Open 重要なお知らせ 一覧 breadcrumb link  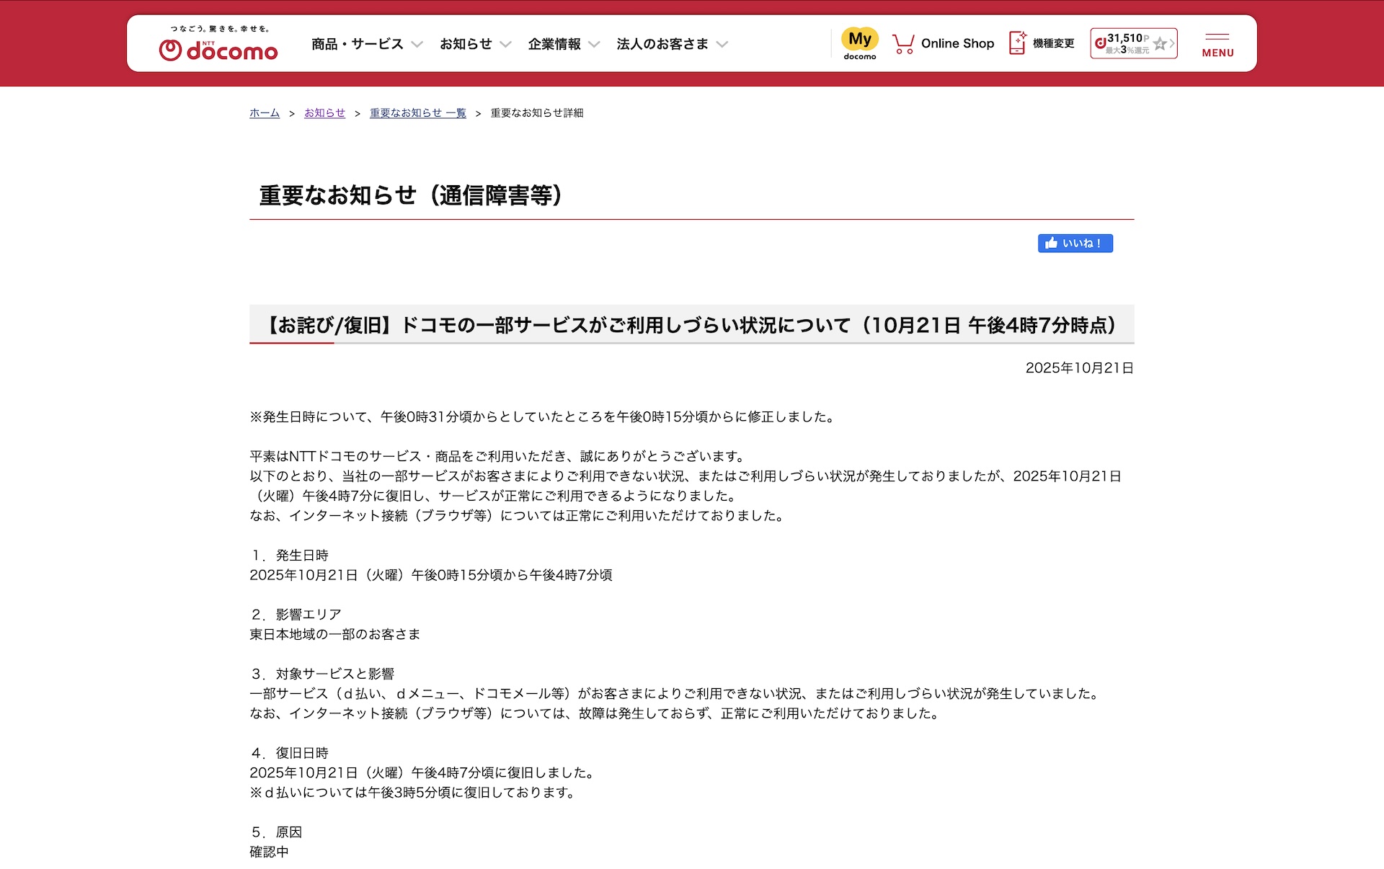tap(417, 113)
